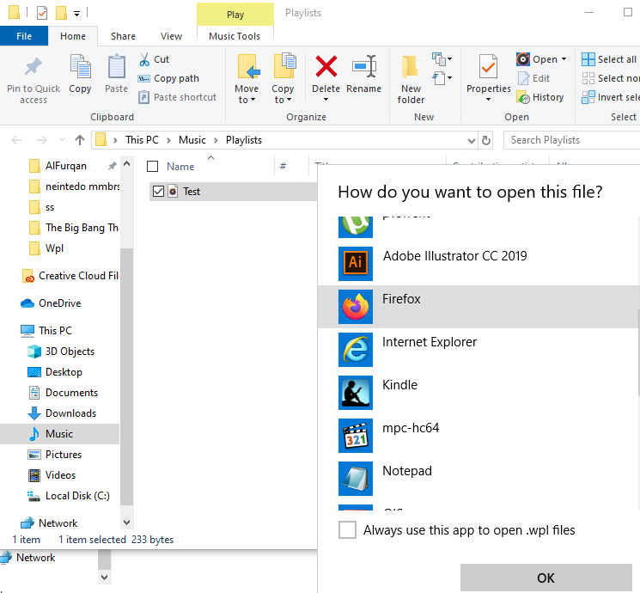Open the Delete dropdown arrow

pyautogui.click(x=326, y=100)
